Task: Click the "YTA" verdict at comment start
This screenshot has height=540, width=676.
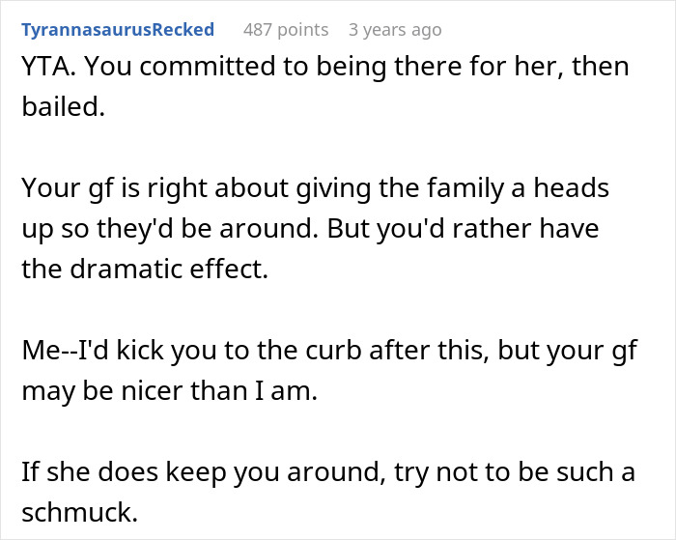Action: tap(42, 66)
